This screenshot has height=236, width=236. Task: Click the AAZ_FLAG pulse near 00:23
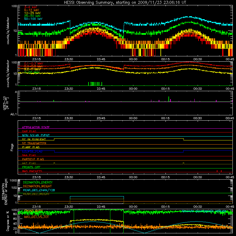point(183,163)
